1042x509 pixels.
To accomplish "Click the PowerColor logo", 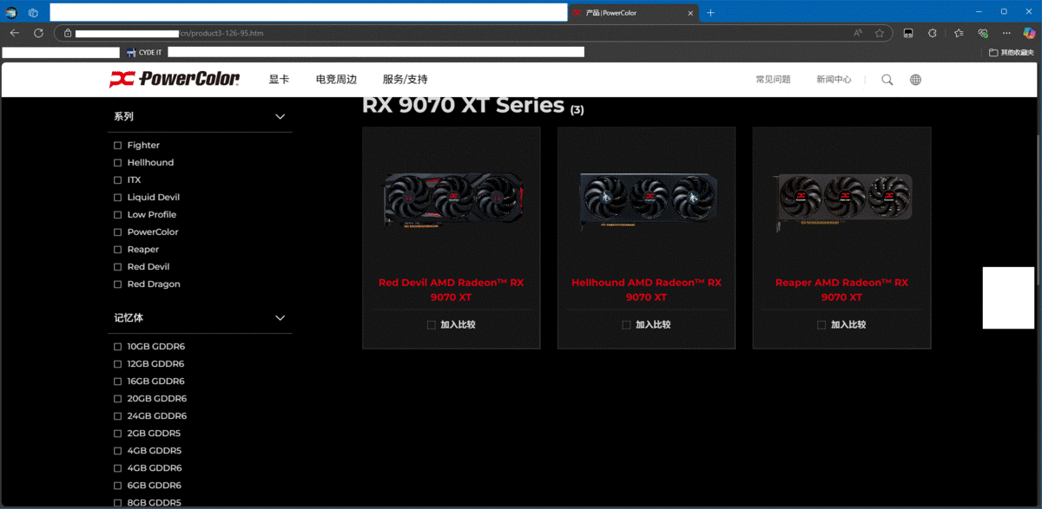I will pyautogui.click(x=175, y=79).
